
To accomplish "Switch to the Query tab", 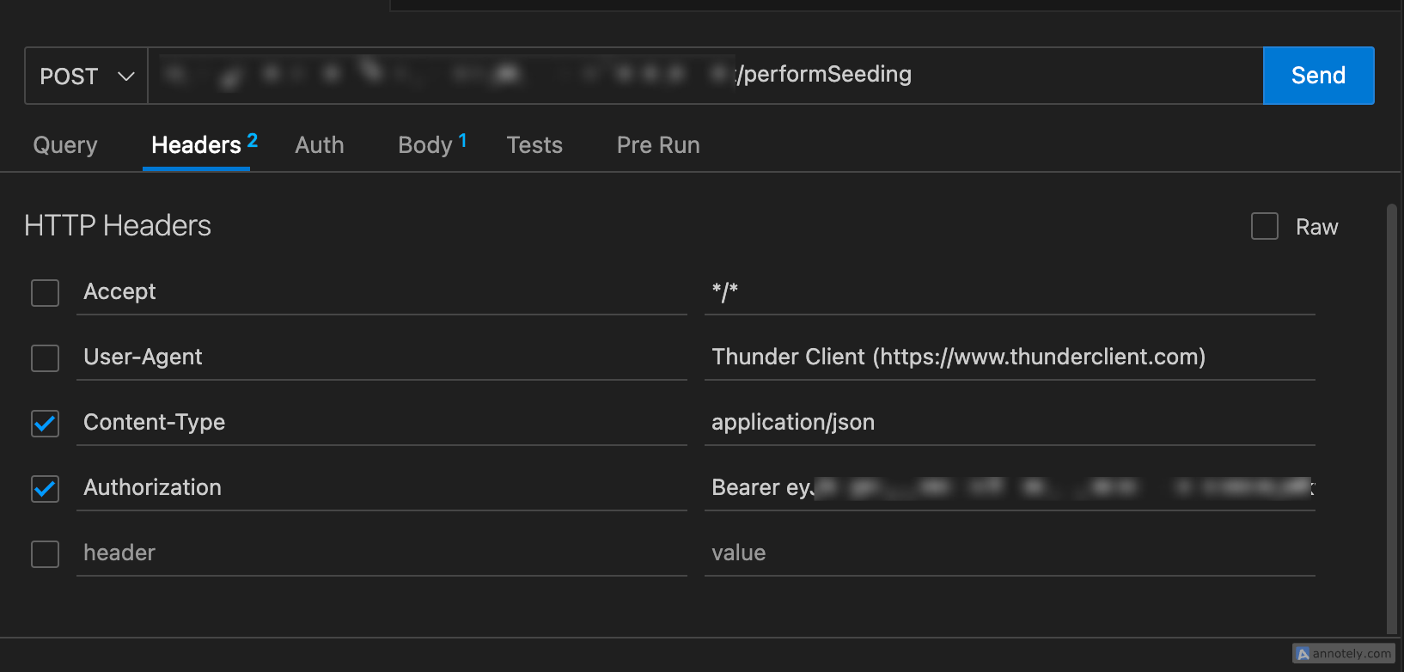I will pyautogui.click(x=65, y=145).
